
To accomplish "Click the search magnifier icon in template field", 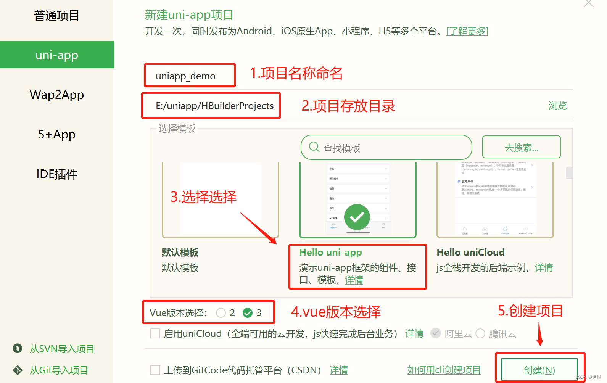I will point(314,147).
